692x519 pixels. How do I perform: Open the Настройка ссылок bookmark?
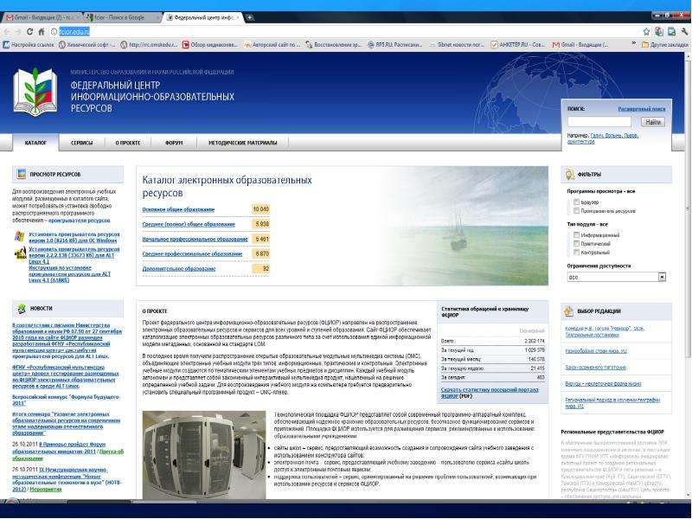click(29, 45)
